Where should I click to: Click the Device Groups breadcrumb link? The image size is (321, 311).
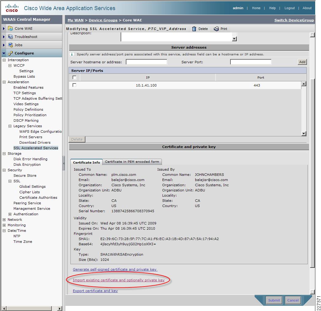click(103, 20)
